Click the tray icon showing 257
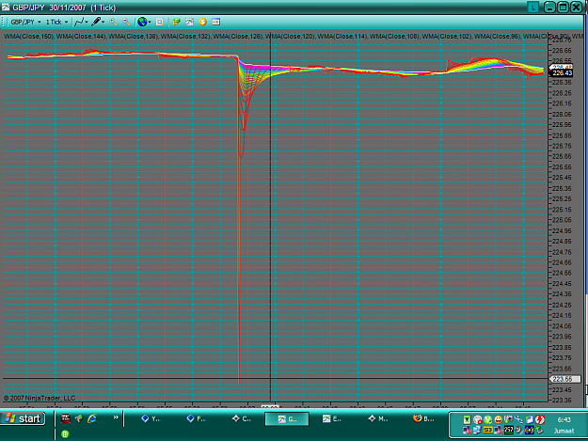 pos(508,430)
